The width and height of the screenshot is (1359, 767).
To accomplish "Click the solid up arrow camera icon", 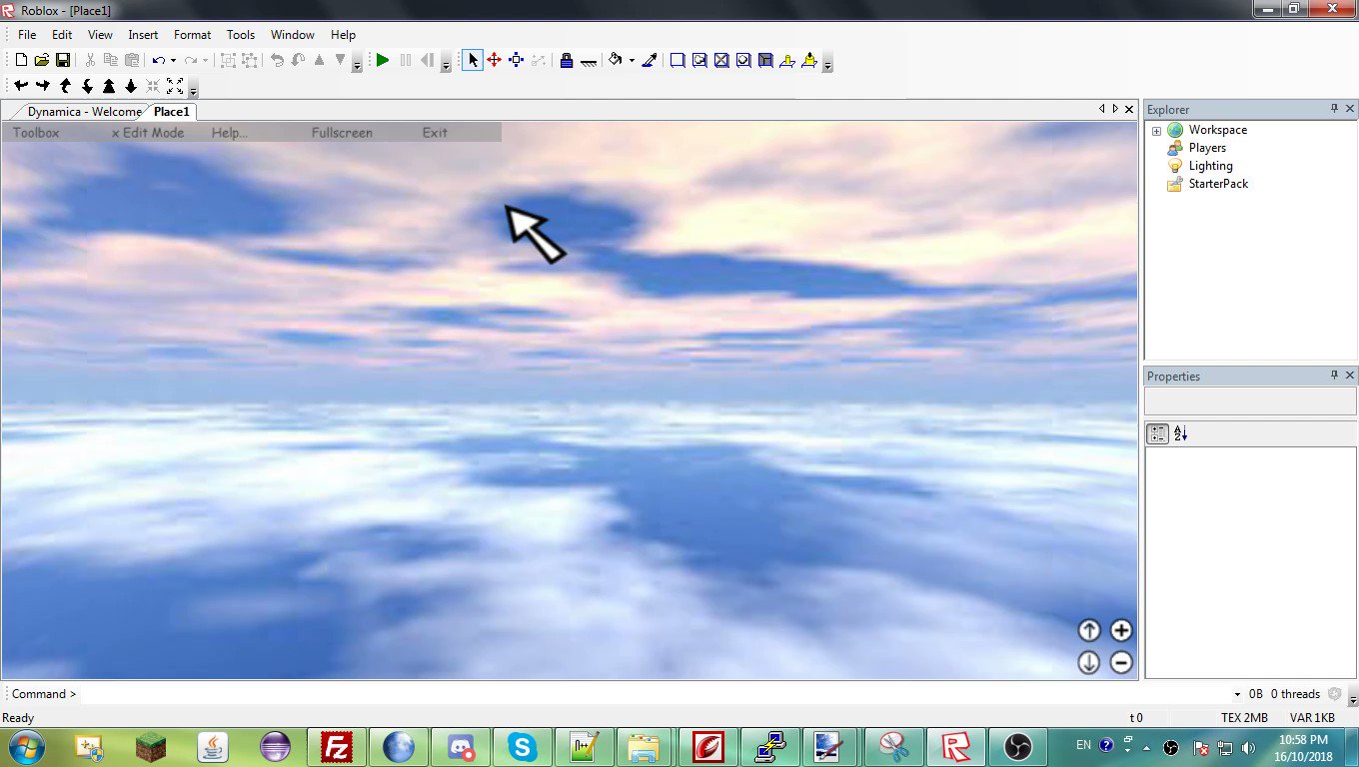I will [109, 86].
